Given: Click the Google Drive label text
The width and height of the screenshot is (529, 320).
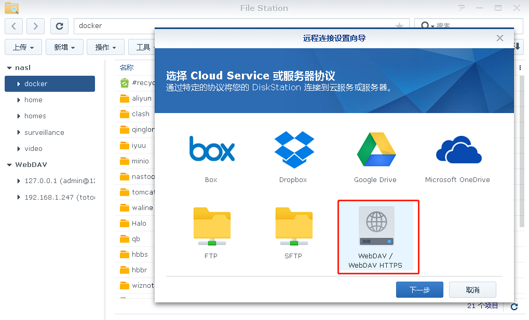Looking at the screenshot, I should click(x=375, y=180).
